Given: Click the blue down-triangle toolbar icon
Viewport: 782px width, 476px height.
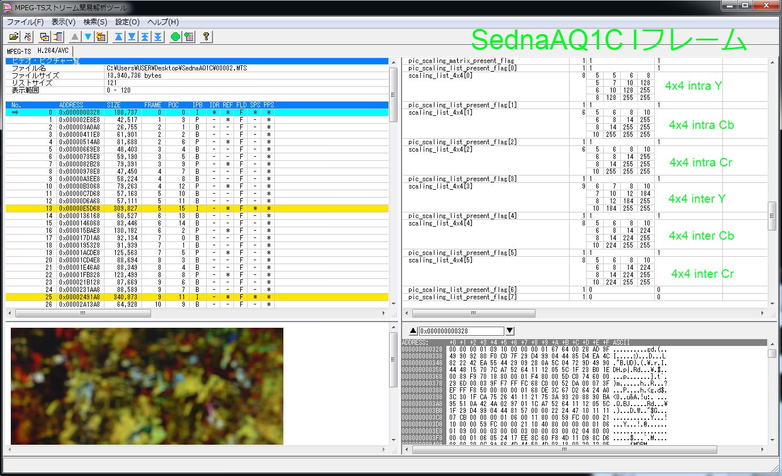Looking at the screenshot, I should pyautogui.click(x=88, y=37).
